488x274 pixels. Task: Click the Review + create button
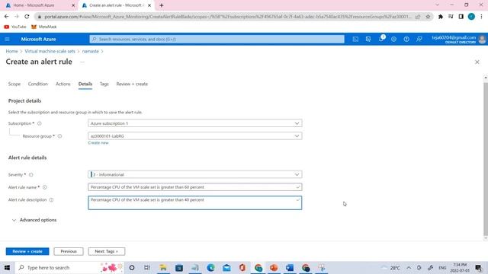point(27,251)
